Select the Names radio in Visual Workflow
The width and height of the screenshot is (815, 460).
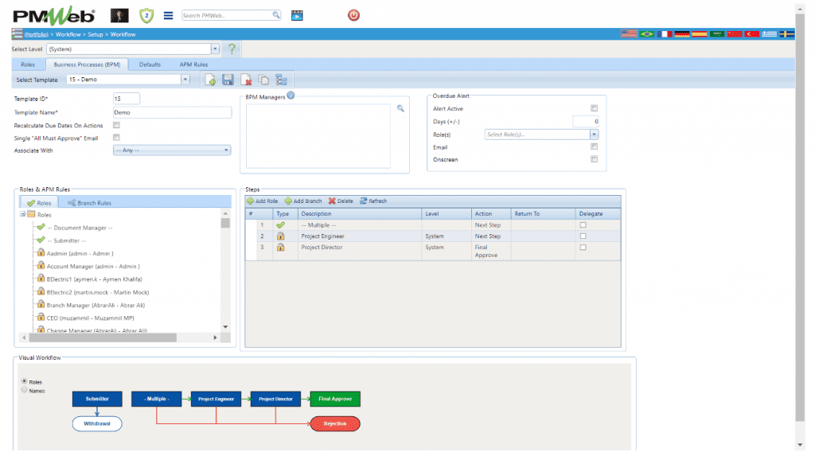coord(25,390)
